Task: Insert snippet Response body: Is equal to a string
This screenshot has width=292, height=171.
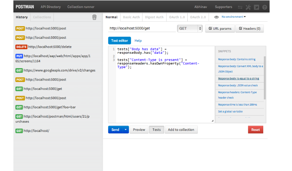Action: [238, 78]
